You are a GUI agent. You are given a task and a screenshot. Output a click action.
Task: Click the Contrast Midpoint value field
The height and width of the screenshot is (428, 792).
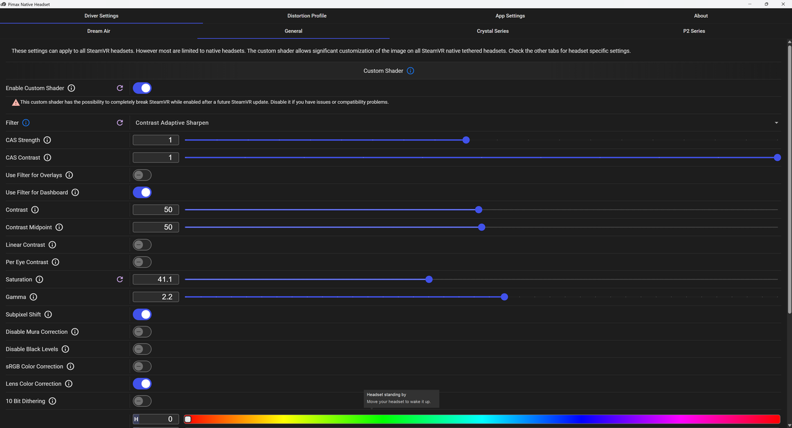click(x=156, y=227)
